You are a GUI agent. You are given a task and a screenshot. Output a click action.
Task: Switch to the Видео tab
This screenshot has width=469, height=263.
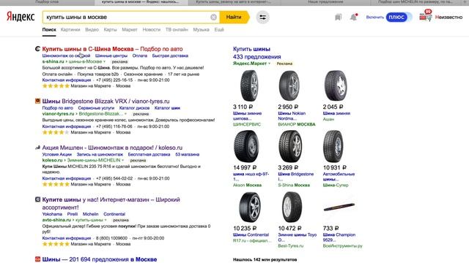coord(92,30)
